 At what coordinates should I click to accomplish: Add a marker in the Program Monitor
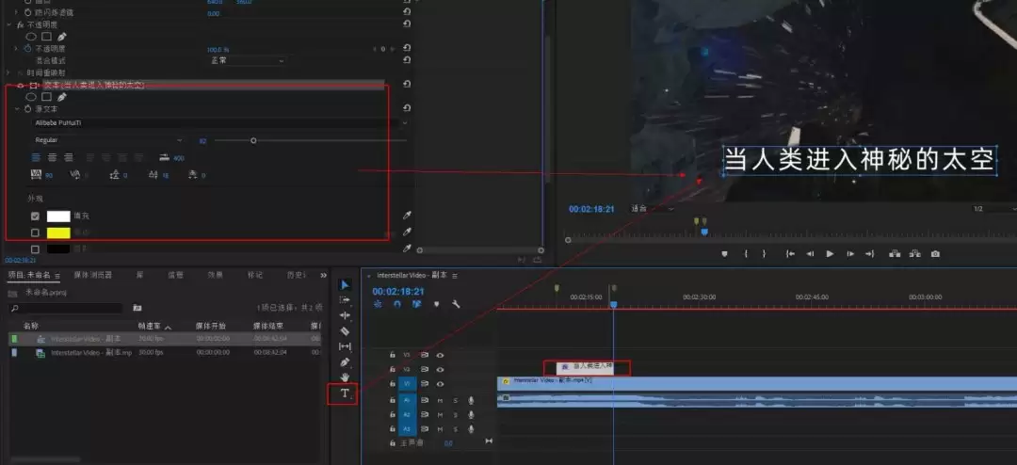tap(724, 254)
